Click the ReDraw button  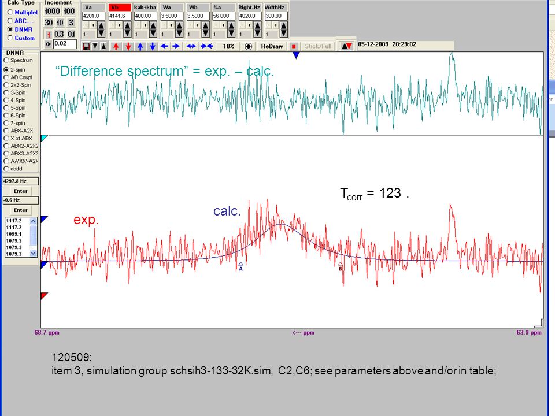coord(272,46)
